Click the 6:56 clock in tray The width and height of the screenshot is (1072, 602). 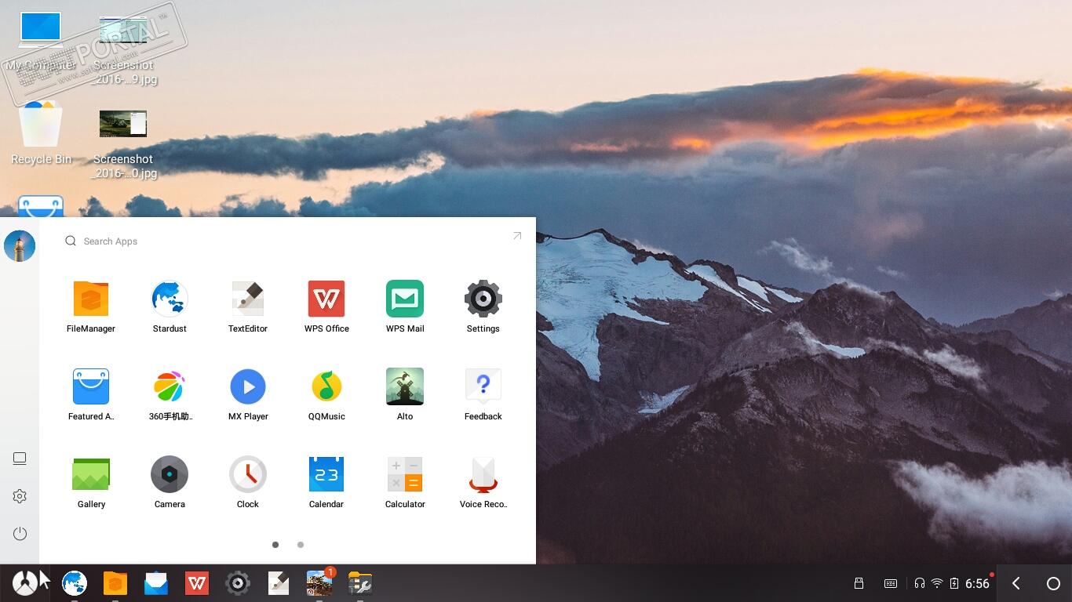pos(978,583)
